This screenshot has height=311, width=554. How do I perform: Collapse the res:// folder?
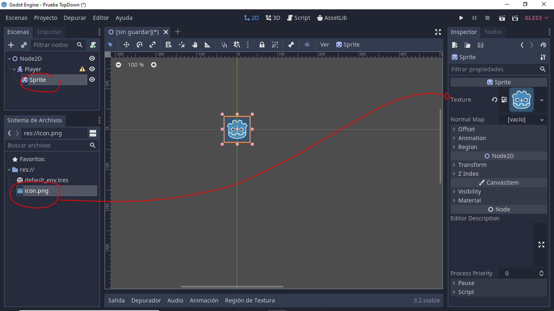(9, 170)
